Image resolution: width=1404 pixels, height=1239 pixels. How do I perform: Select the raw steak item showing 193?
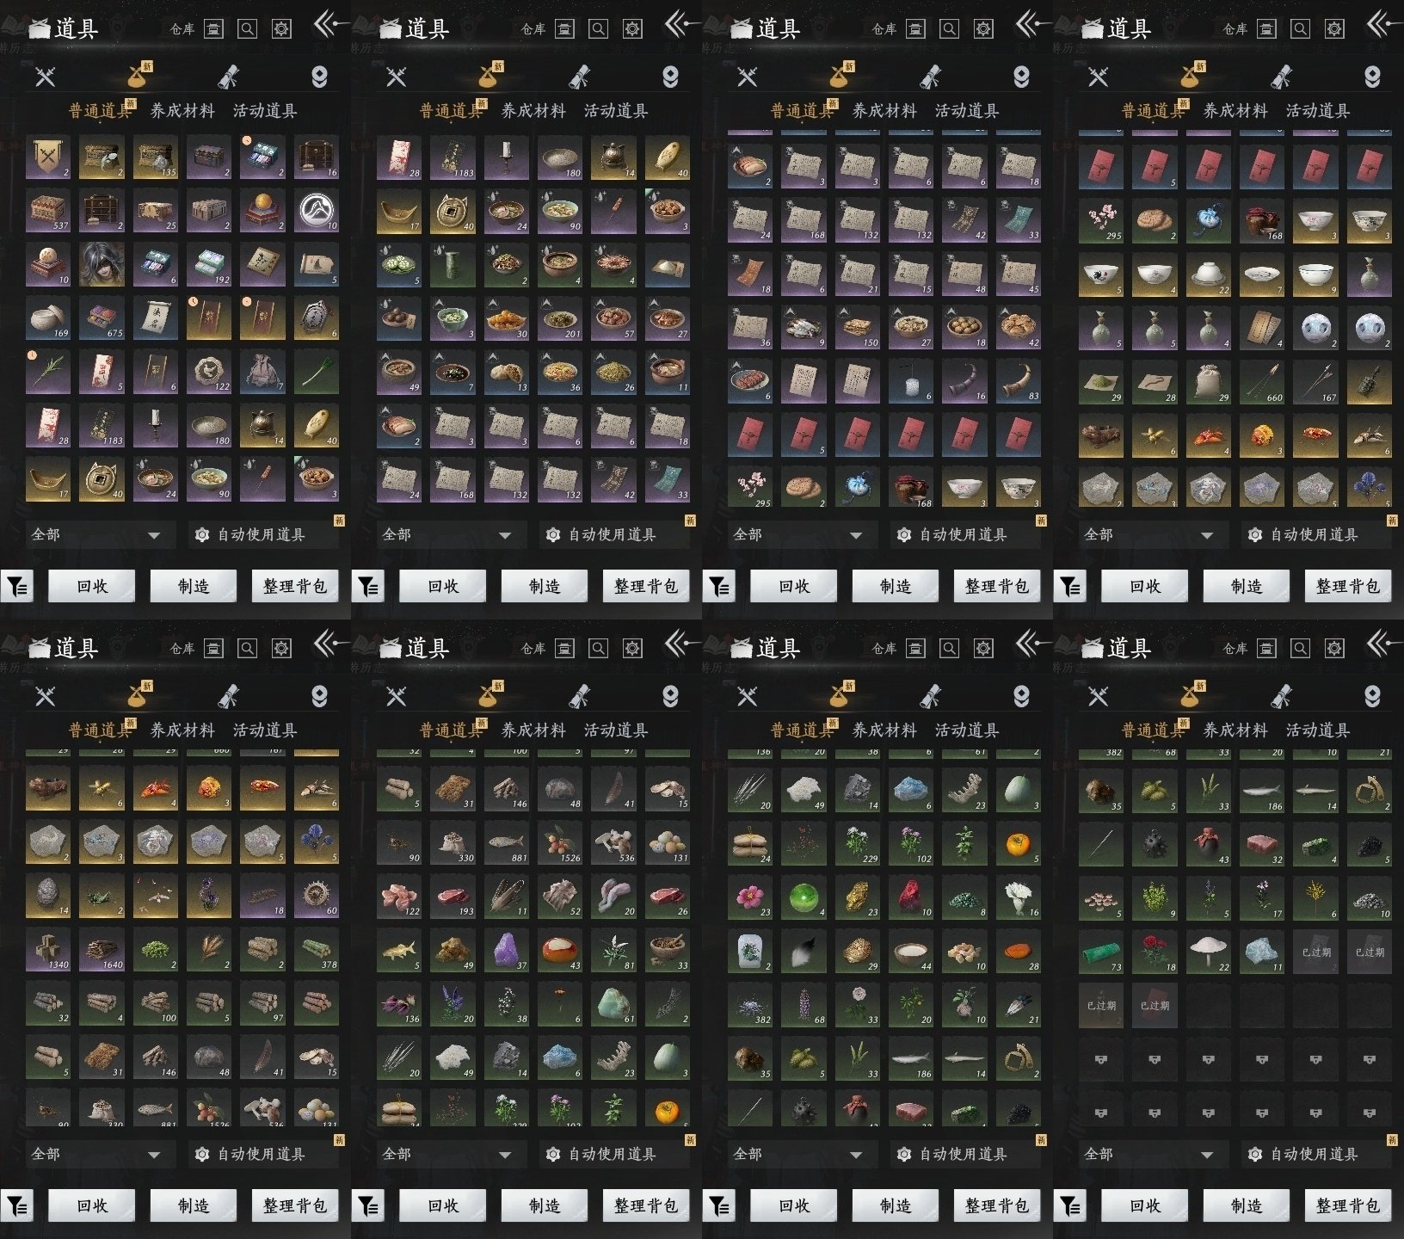tap(453, 895)
